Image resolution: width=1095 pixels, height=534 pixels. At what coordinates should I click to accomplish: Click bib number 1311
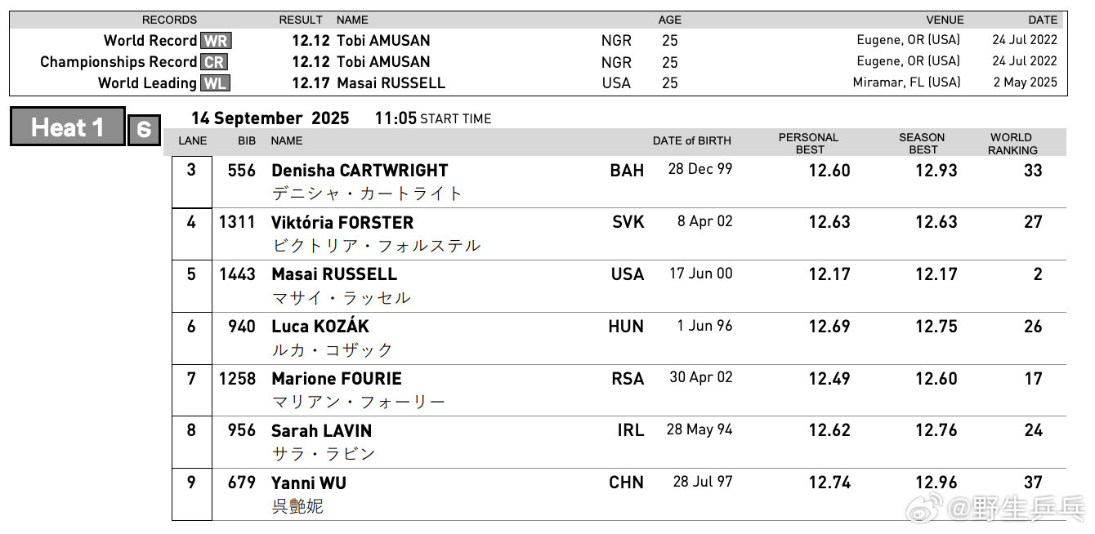point(237,222)
